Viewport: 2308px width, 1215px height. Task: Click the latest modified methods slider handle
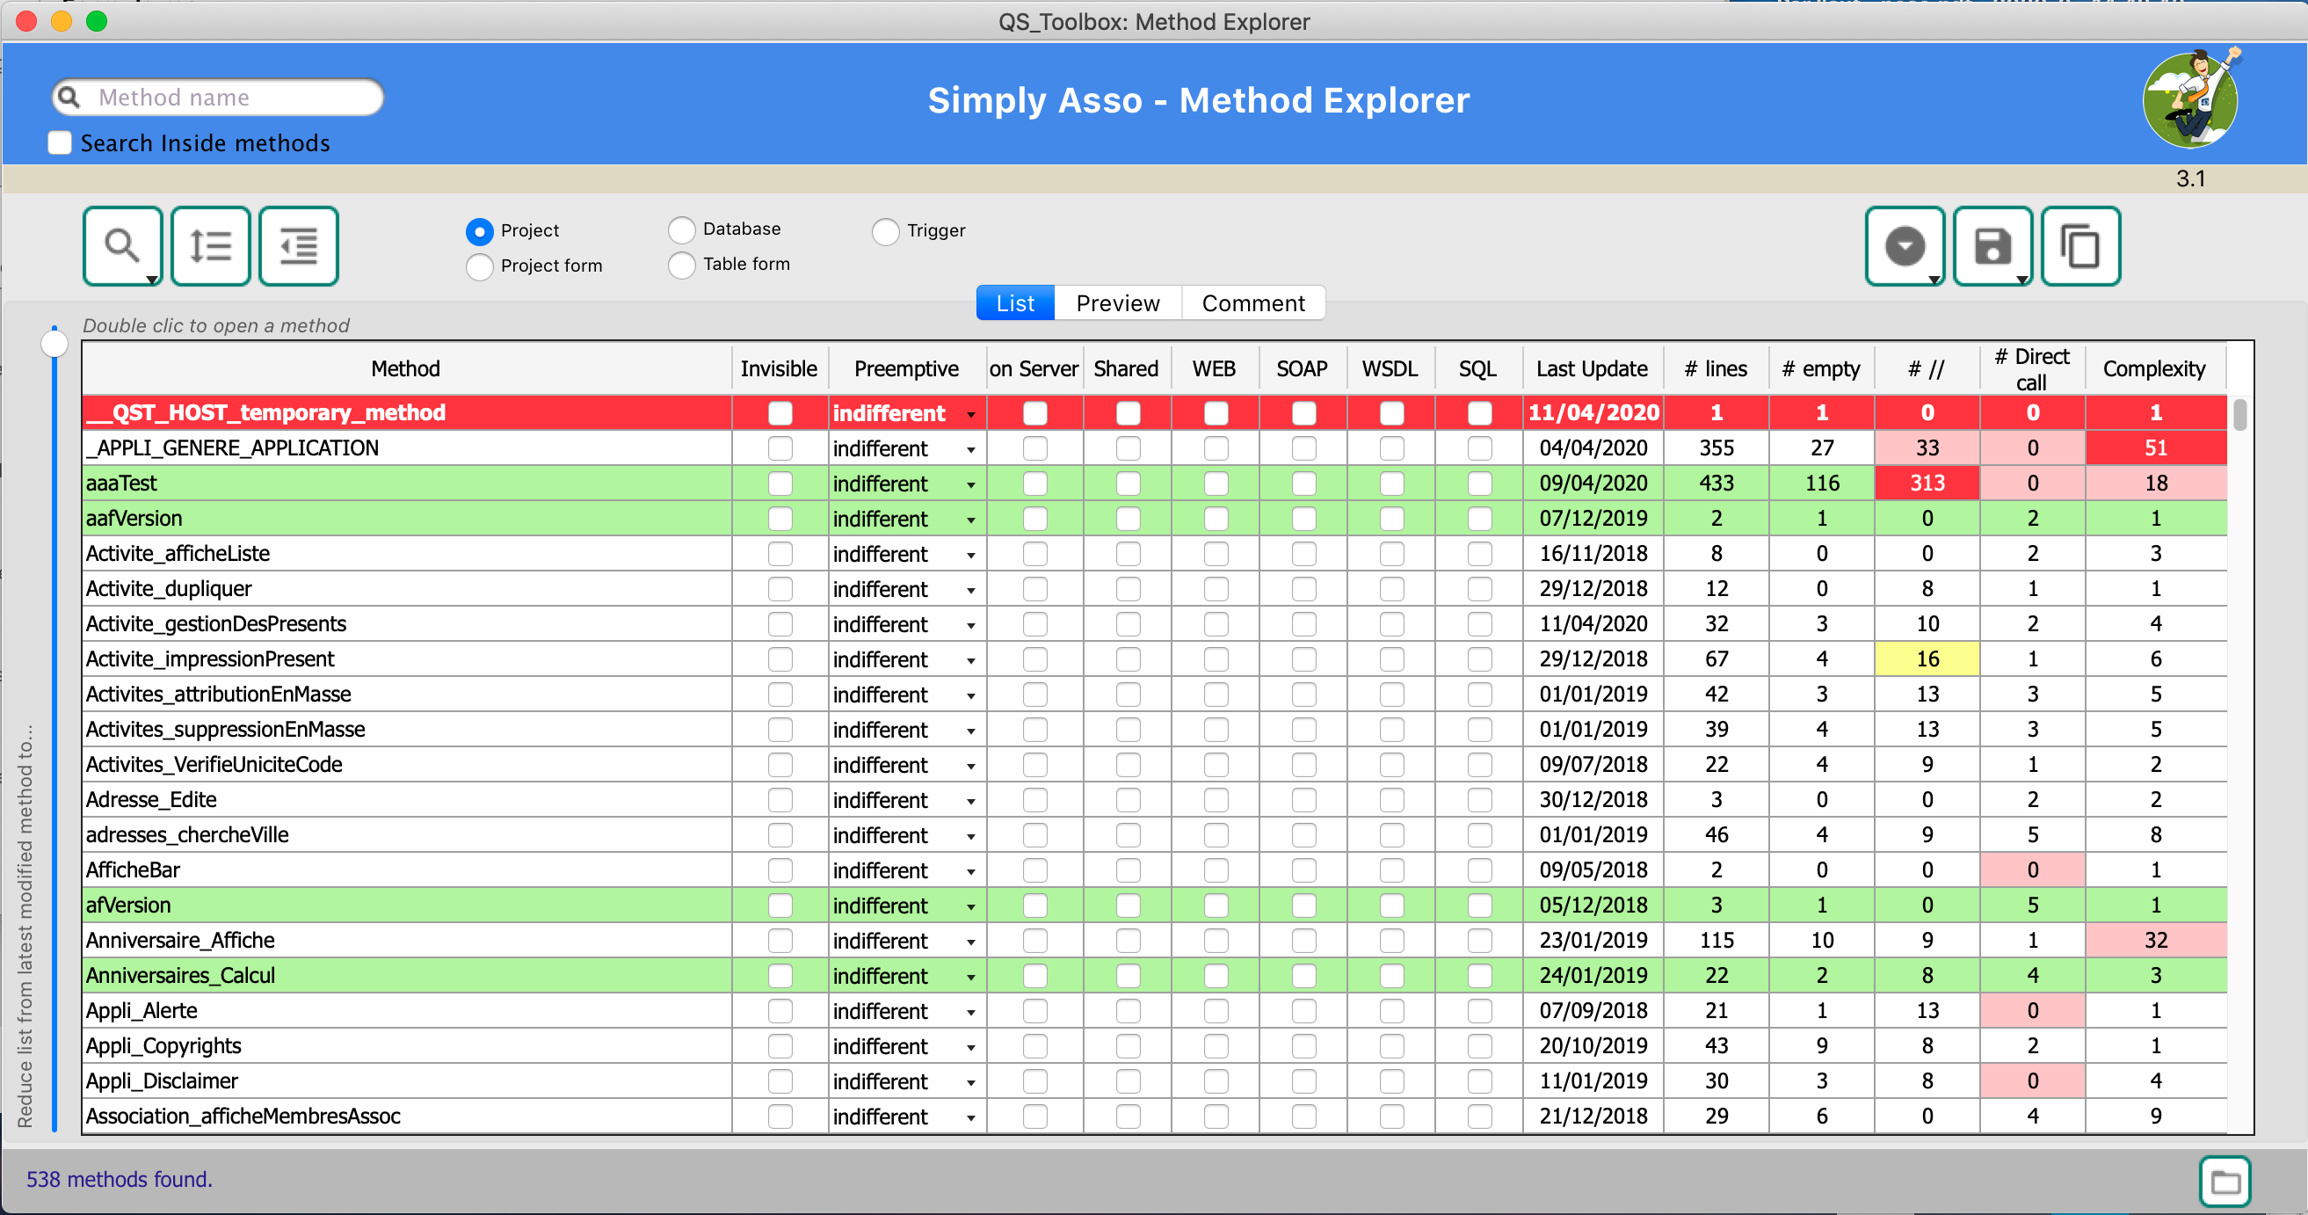pos(54,343)
